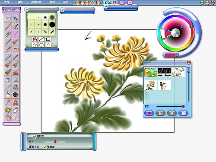Pick the freehand red scribble stroke mode
This screenshot has width=216, height=162.
(x=35, y=39)
